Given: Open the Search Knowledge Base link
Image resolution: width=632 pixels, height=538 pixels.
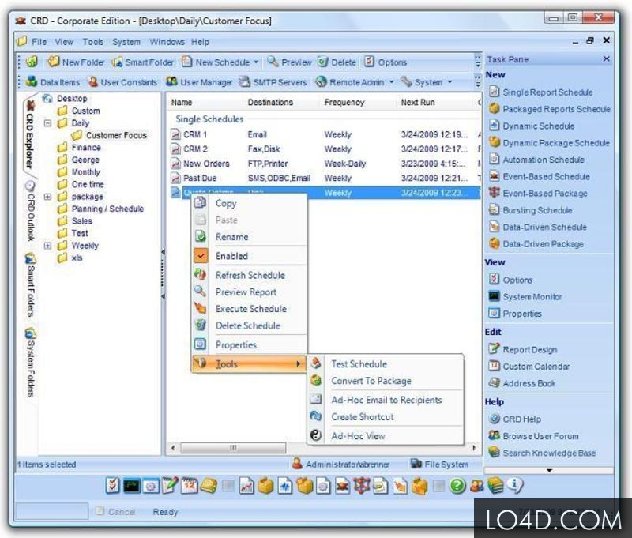Looking at the screenshot, I should tap(549, 453).
